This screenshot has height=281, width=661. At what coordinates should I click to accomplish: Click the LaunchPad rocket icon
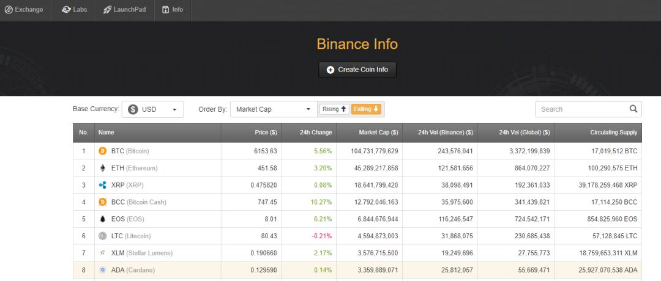tap(106, 9)
